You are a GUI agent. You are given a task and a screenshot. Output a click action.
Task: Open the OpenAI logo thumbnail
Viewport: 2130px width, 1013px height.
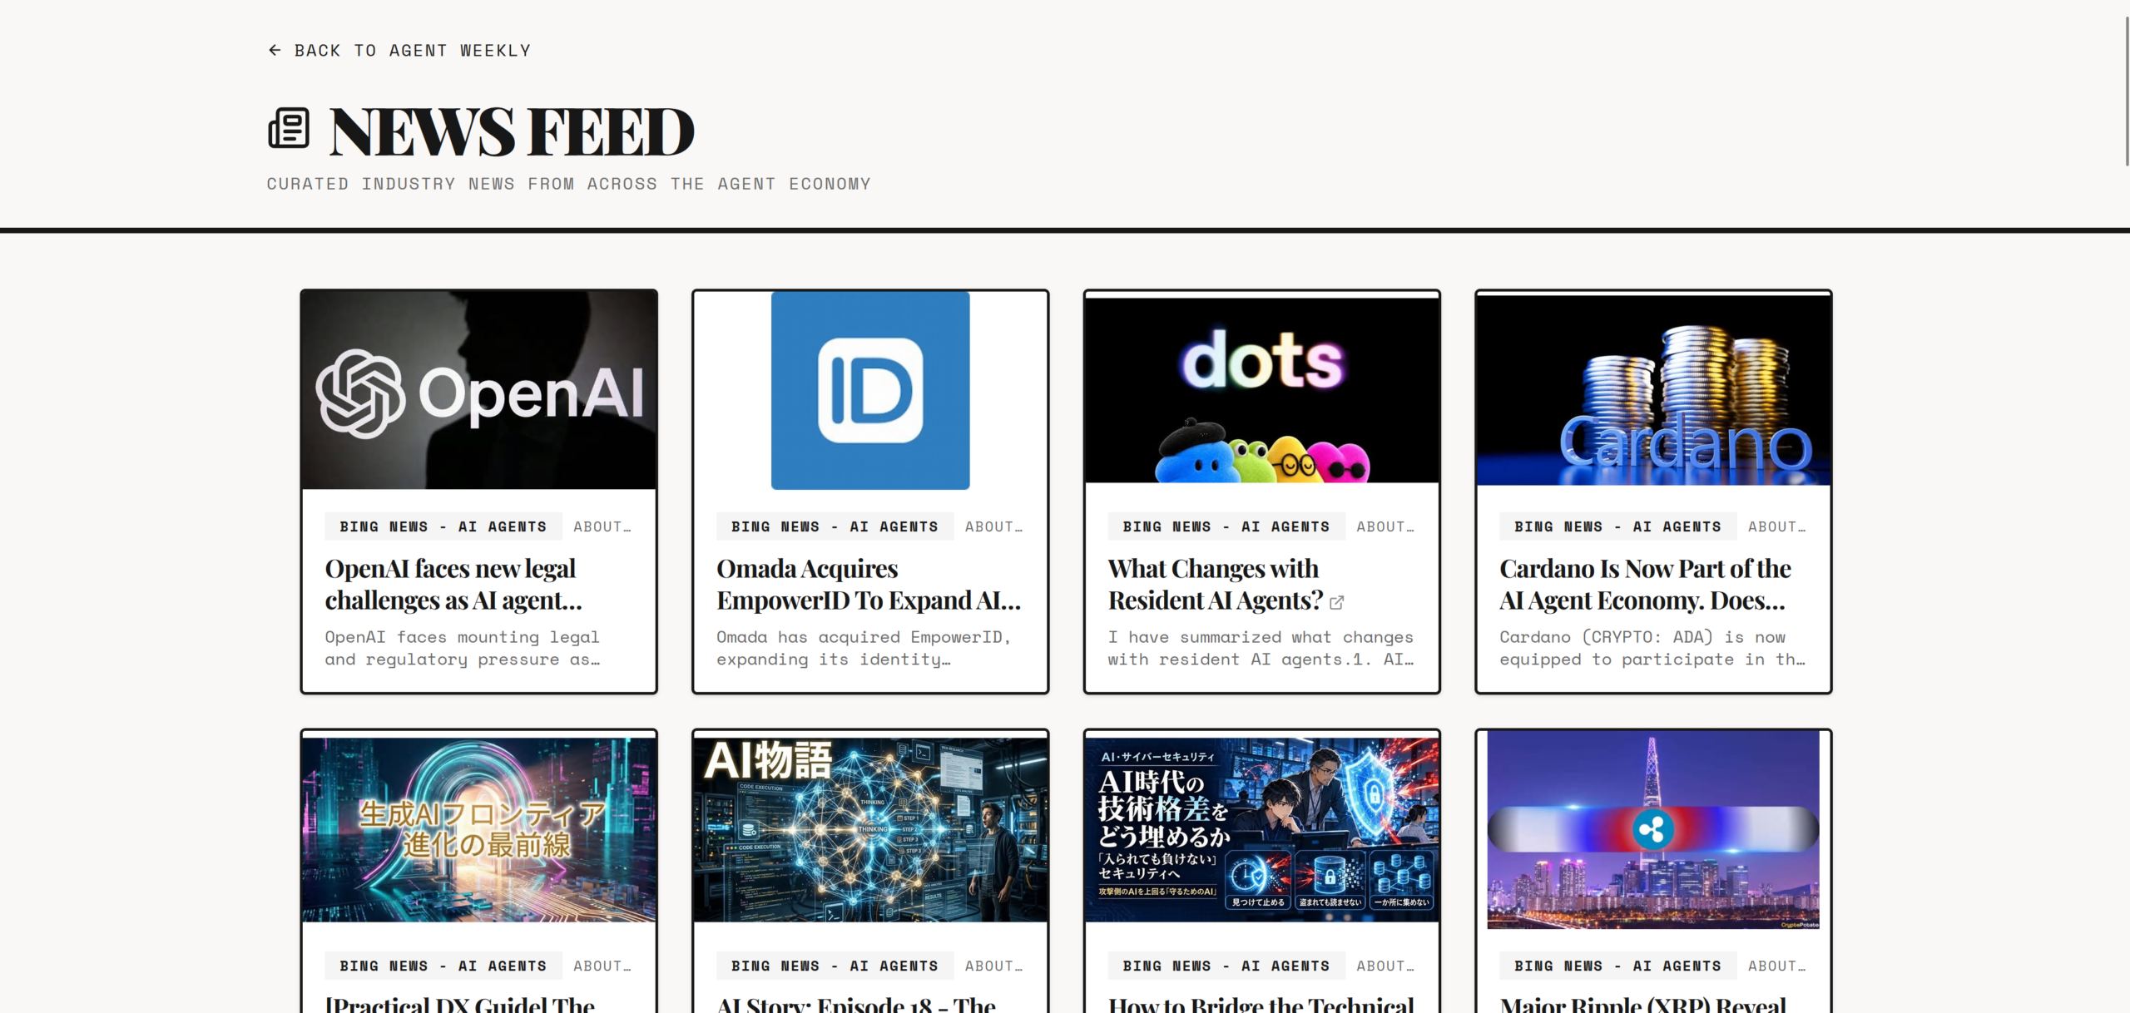point(479,390)
